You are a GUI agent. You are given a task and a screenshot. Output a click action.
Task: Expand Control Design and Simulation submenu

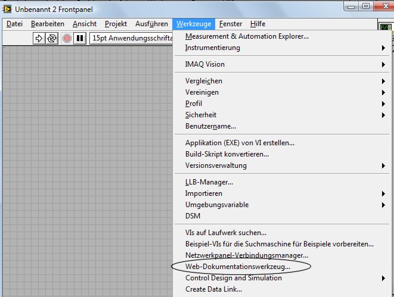click(x=282, y=278)
